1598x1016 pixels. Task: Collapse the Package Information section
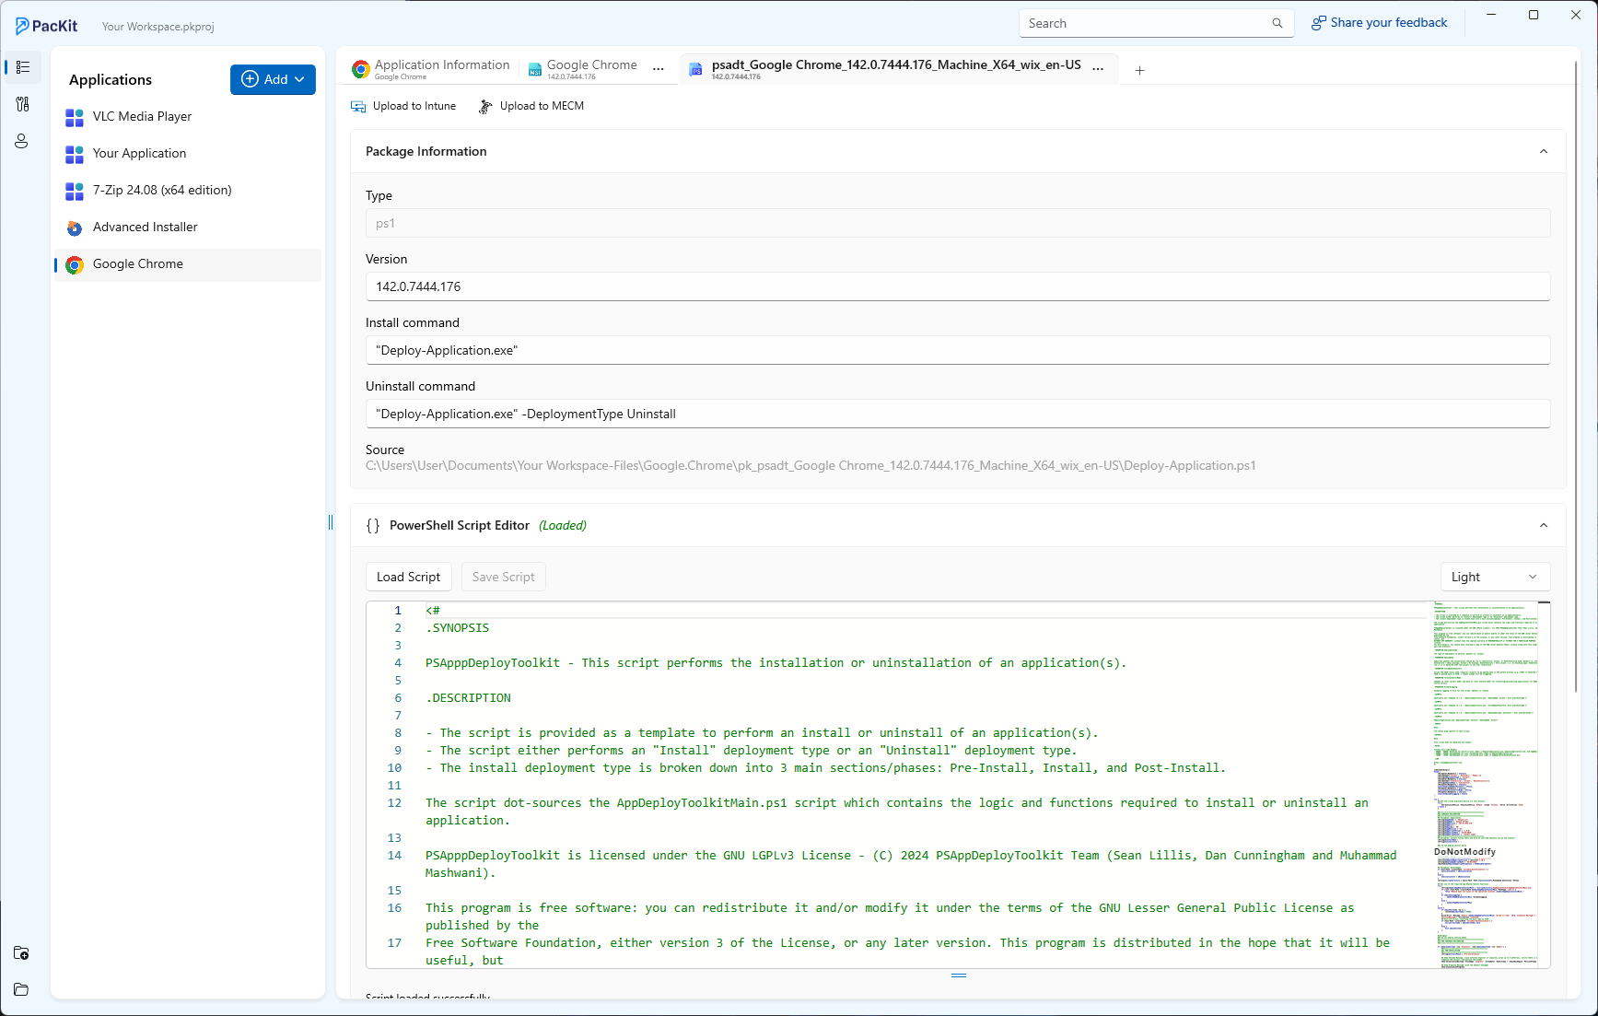1544,152
